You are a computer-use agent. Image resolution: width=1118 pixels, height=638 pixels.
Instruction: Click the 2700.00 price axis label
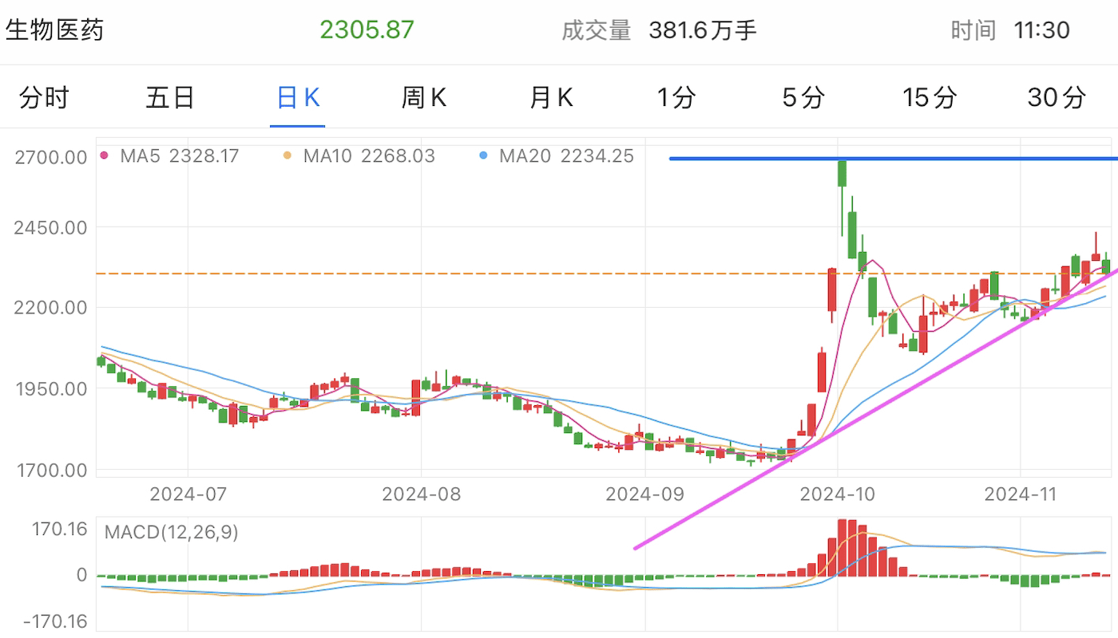[x=50, y=157]
